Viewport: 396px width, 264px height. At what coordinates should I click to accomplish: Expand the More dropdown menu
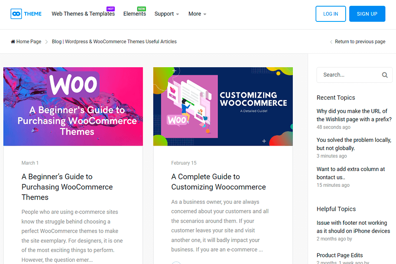(197, 14)
